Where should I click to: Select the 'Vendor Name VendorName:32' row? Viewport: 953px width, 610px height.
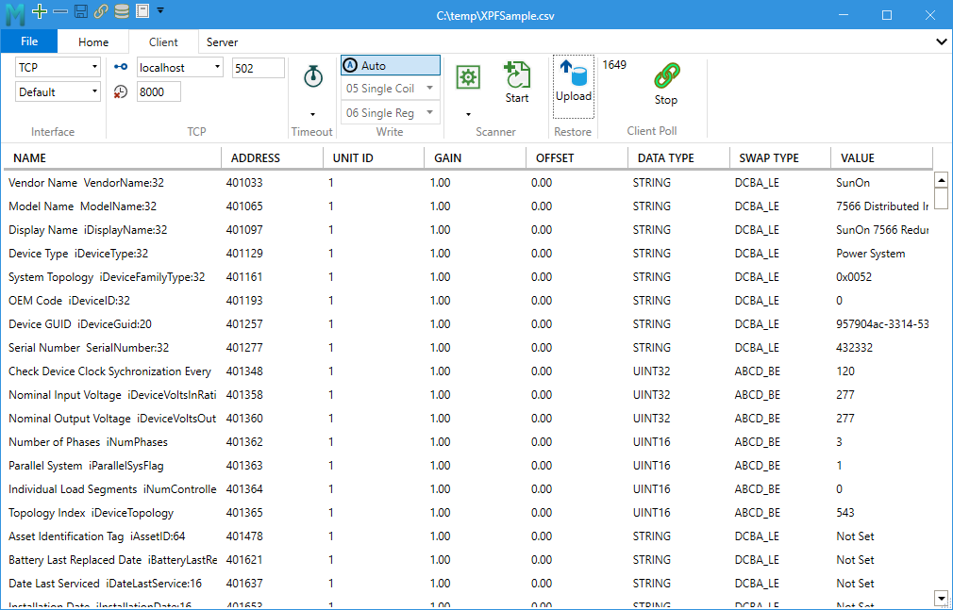468,183
